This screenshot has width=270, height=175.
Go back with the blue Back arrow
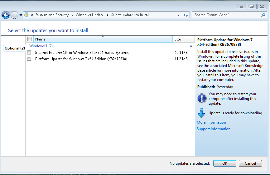(6, 15)
